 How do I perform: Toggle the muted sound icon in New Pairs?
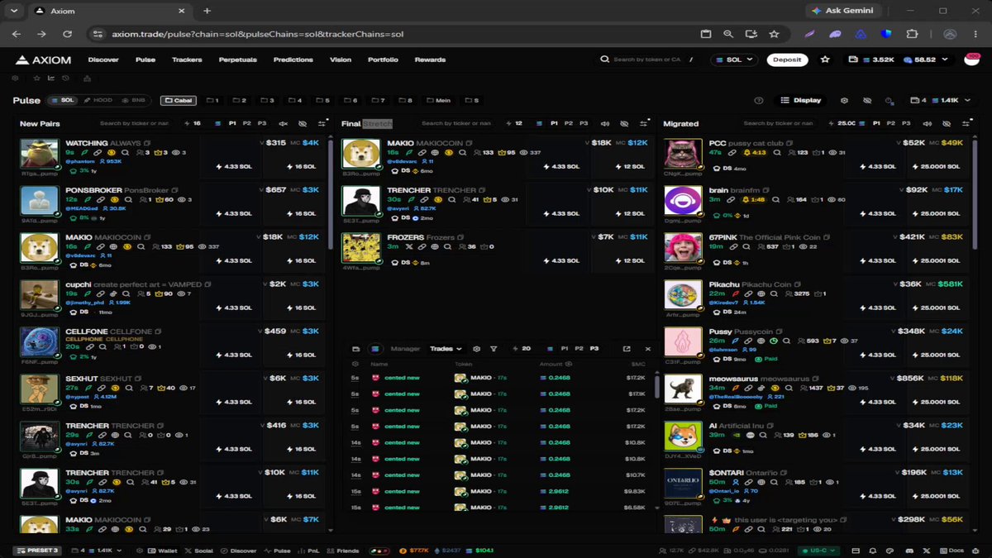[283, 123]
